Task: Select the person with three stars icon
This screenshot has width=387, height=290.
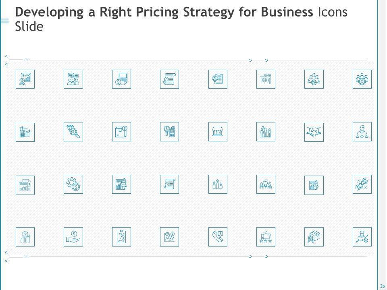Action: 362,132
